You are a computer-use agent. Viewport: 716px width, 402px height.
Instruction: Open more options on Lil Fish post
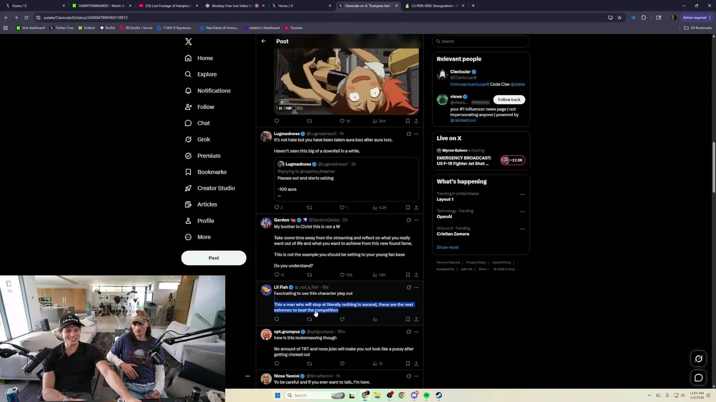[416, 288]
